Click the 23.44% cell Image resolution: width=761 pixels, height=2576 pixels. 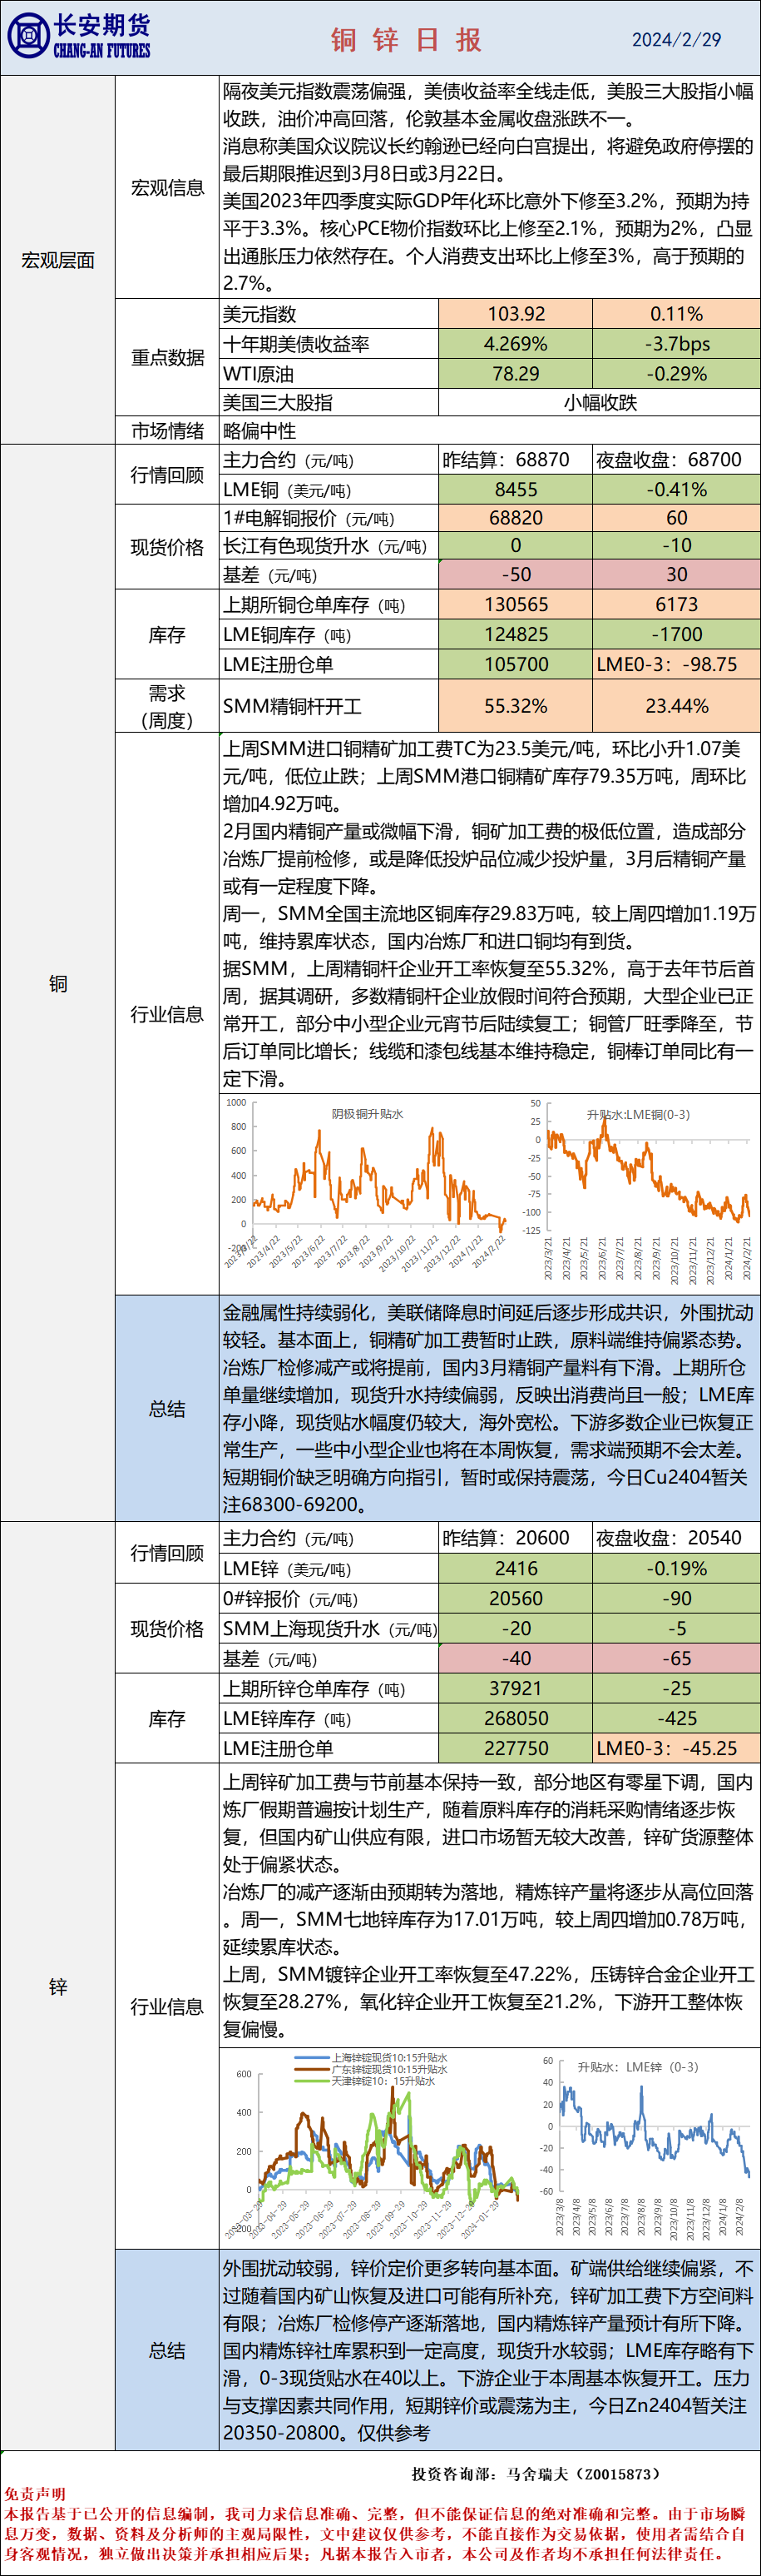click(676, 706)
